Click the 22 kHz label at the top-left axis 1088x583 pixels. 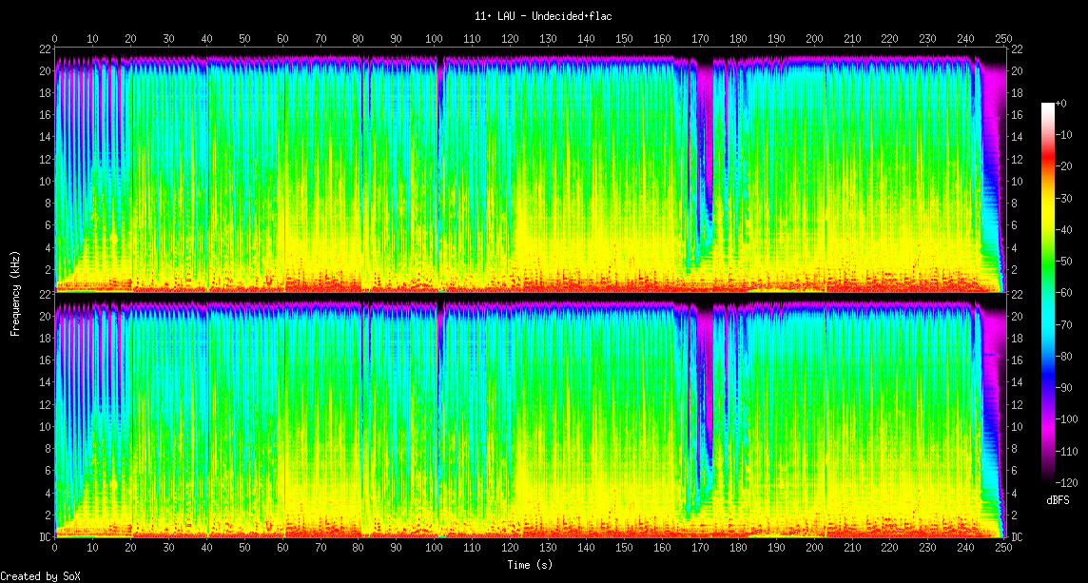45,49
